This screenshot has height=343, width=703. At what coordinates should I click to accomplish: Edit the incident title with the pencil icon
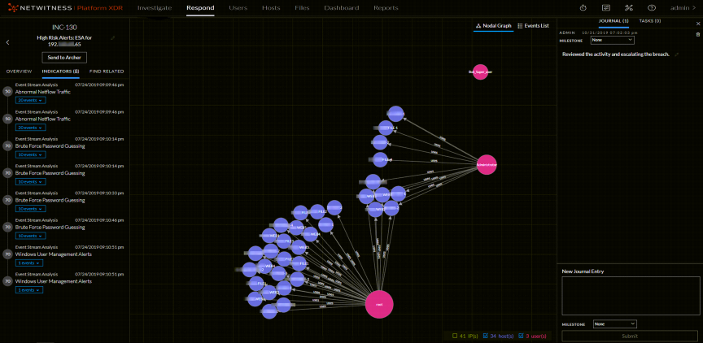click(112, 38)
